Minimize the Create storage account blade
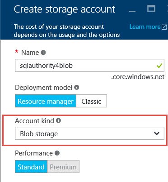The height and width of the screenshot is (182, 168). pyautogui.click(x=132, y=11)
